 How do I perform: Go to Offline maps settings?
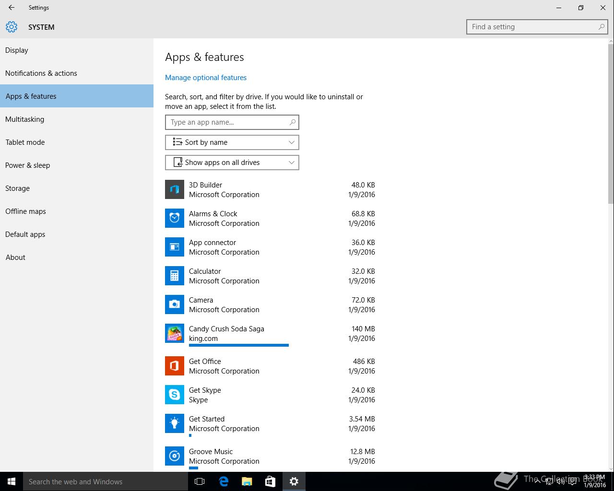77,211
